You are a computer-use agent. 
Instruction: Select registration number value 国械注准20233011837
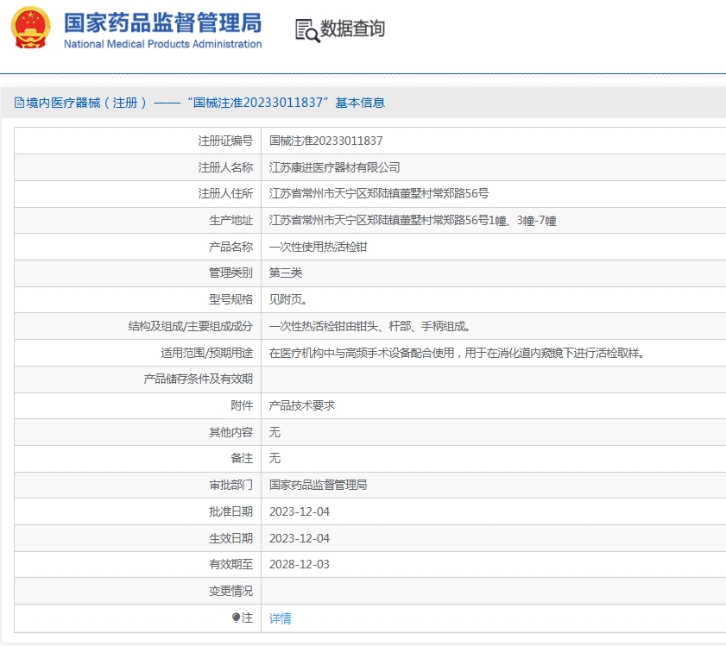click(x=326, y=141)
